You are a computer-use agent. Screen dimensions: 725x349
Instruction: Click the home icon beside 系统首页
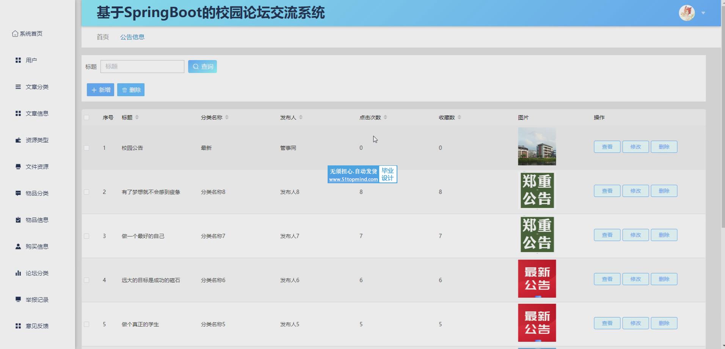pyautogui.click(x=15, y=34)
